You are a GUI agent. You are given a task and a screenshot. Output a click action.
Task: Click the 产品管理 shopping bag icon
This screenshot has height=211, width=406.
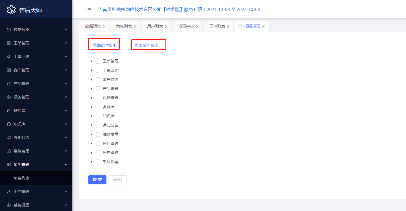tap(9, 84)
